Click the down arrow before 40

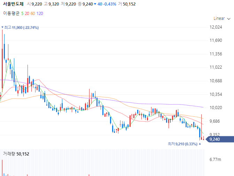pyautogui.click(x=95, y=4)
